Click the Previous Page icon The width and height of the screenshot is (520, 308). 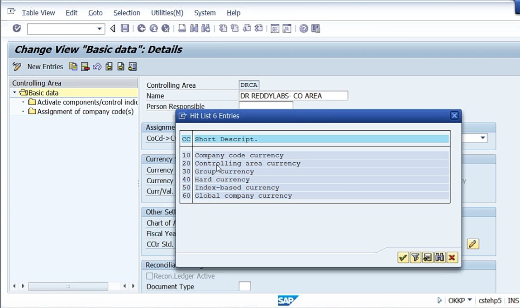[x=235, y=28]
